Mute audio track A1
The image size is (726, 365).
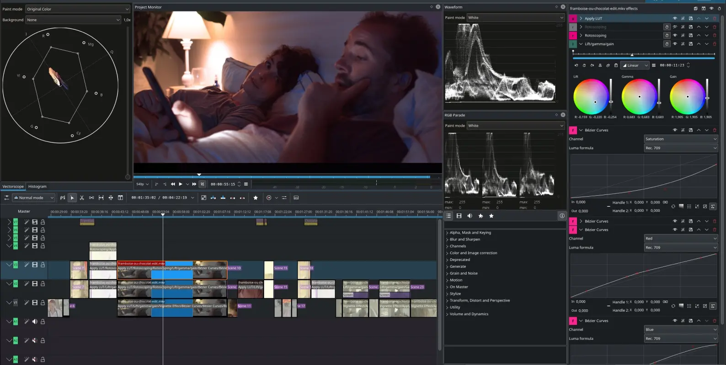(35, 322)
